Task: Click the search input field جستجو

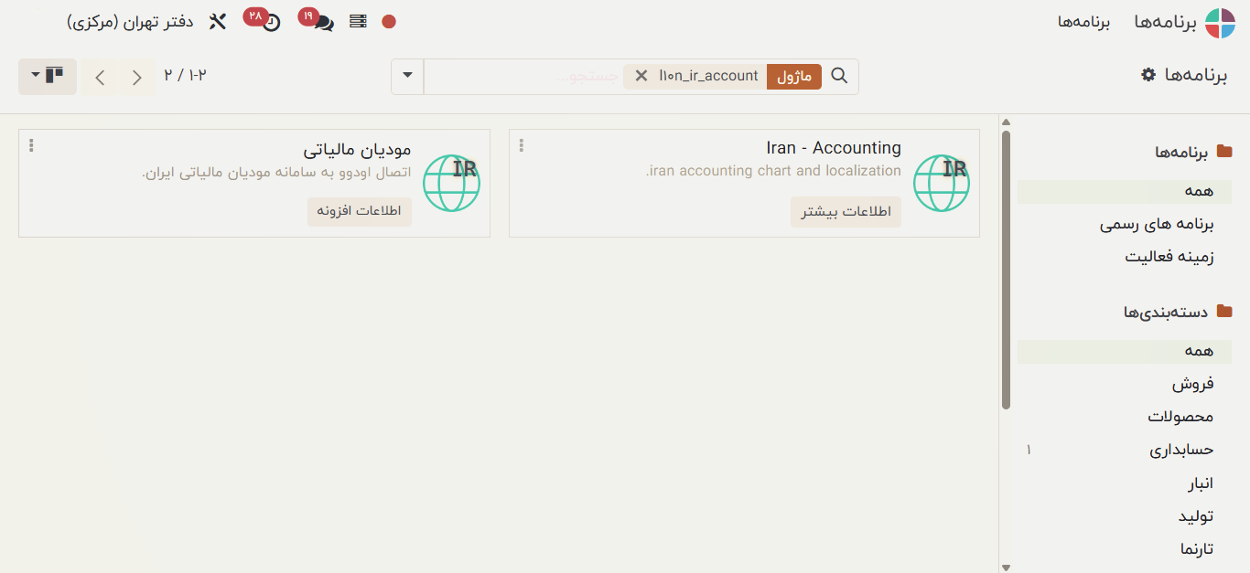Action: pyautogui.click(x=524, y=76)
